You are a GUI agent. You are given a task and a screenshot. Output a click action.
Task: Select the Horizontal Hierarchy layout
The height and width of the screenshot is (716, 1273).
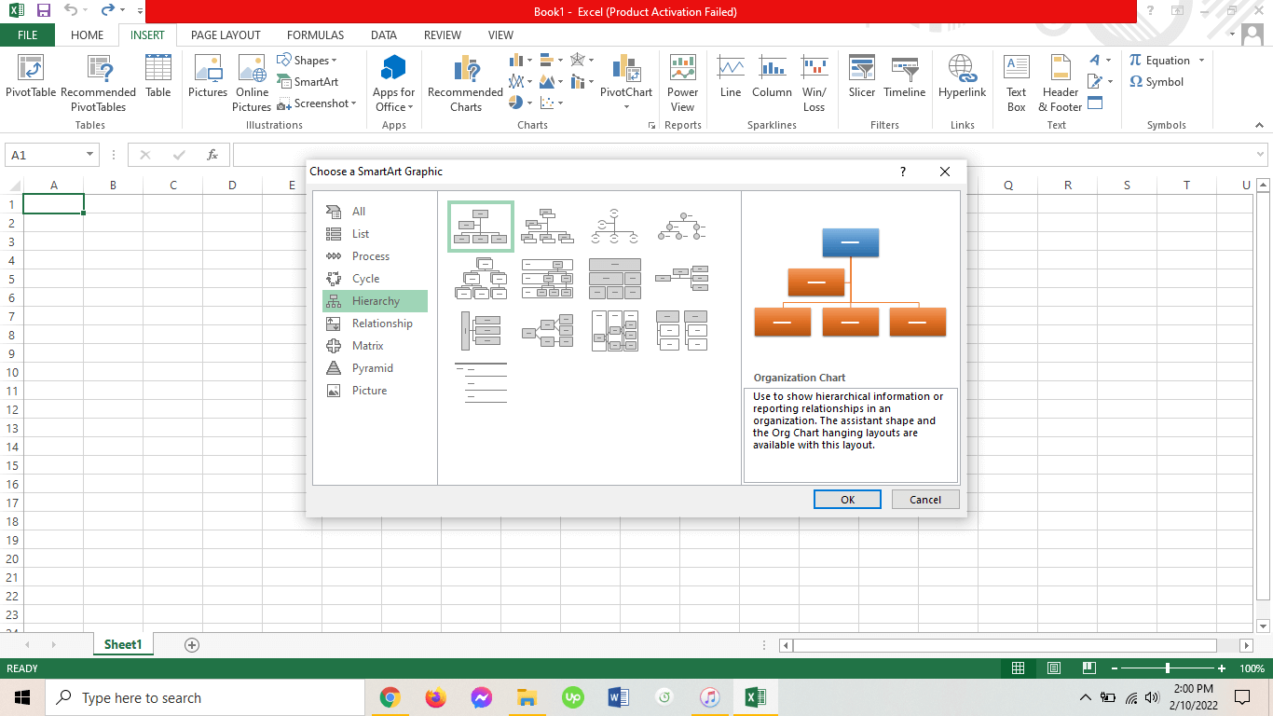coord(548,331)
